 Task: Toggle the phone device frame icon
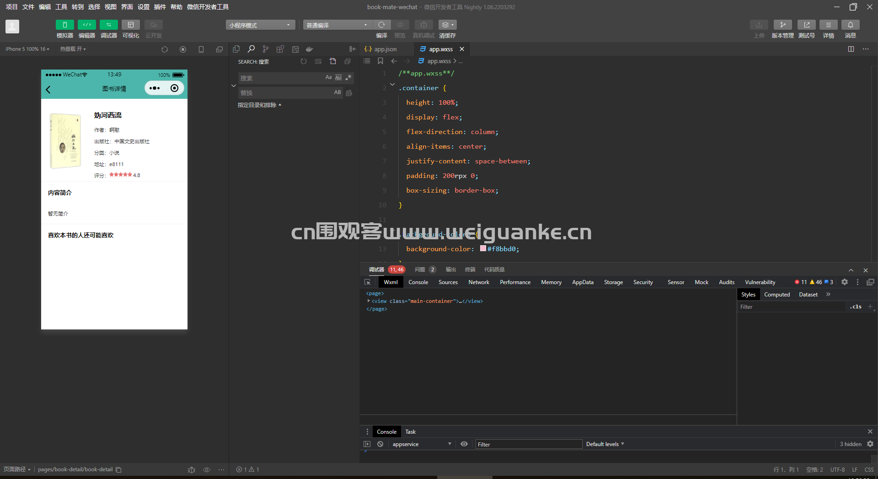pos(201,49)
